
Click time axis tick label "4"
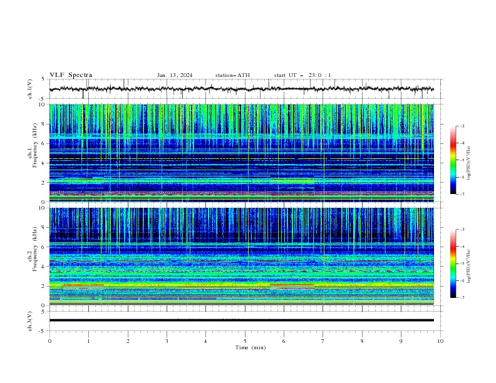click(x=205, y=341)
